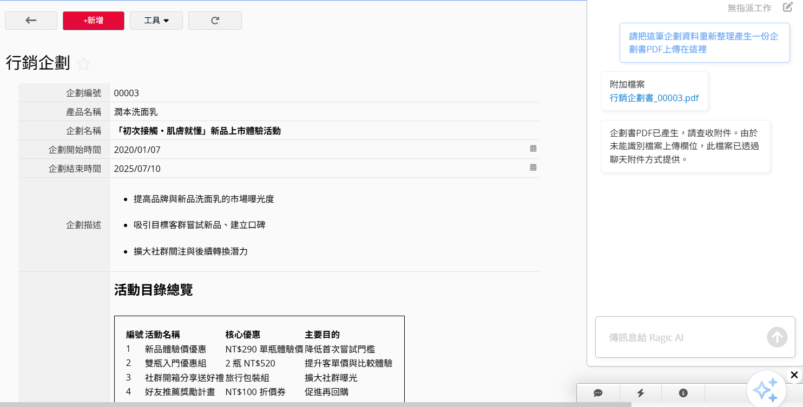Open calendar picker for 企劃開始時間
The height and width of the screenshot is (407, 803).
point(533,149)
